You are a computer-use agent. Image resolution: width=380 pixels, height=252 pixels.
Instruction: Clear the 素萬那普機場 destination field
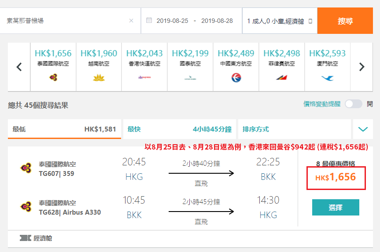tap(131, 21)
